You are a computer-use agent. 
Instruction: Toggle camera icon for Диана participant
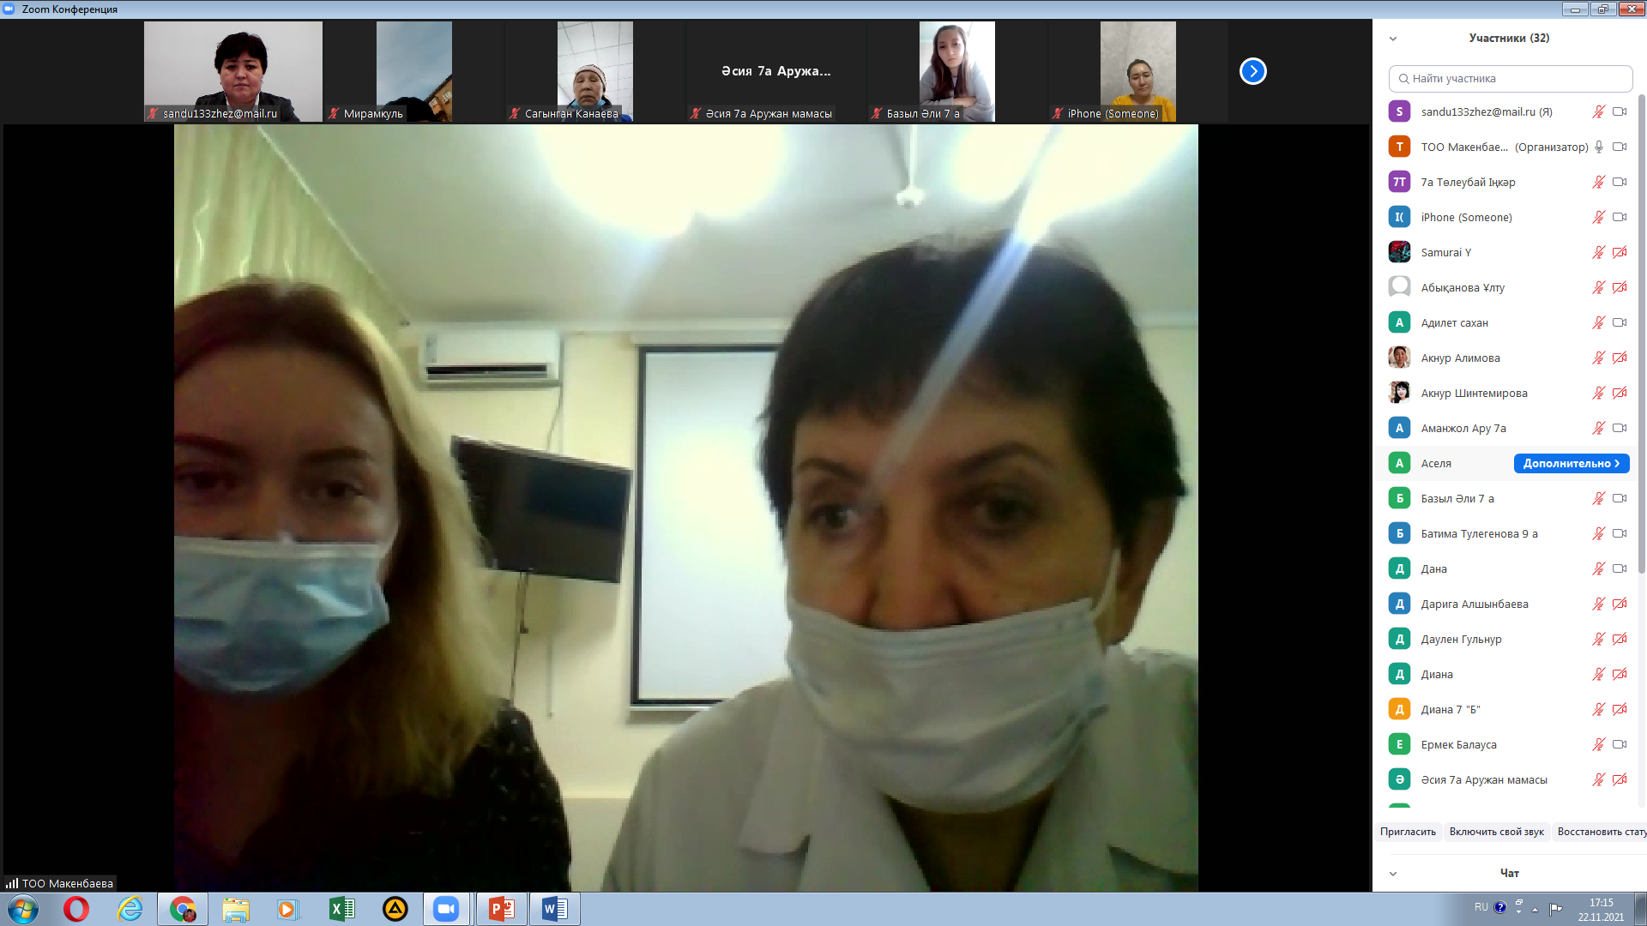1620,674
